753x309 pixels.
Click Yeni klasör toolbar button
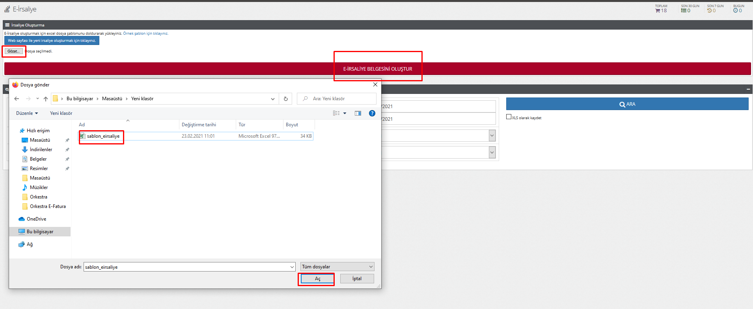click(61, 113)
